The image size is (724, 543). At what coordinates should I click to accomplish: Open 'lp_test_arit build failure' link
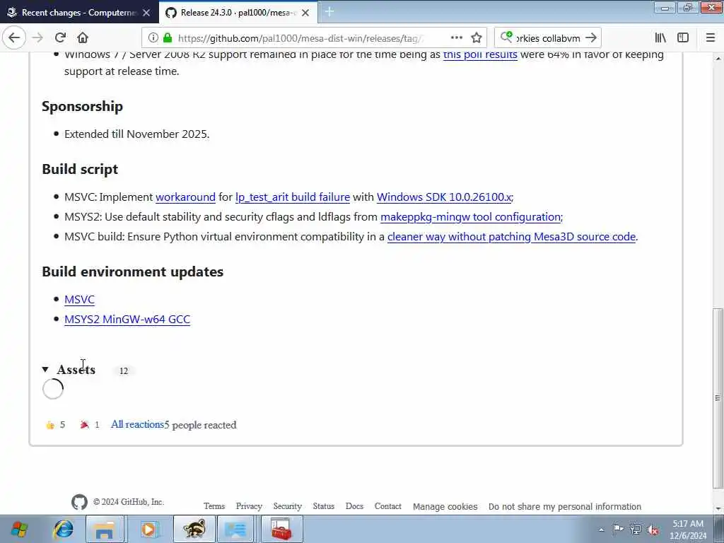(293, 197)
